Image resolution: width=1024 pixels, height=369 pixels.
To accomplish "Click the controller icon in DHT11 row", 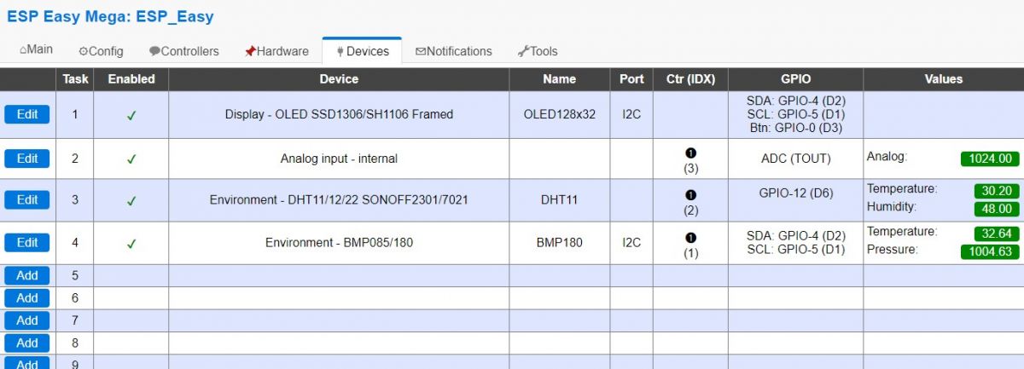I will coord(690,194).
